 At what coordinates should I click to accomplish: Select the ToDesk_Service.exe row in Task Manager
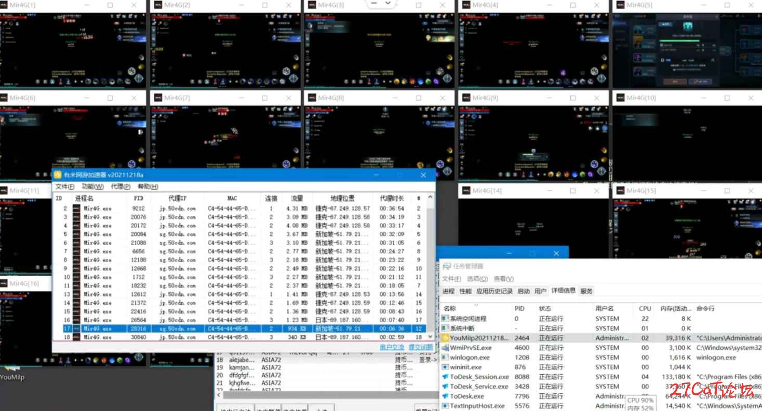pos(601,387)
